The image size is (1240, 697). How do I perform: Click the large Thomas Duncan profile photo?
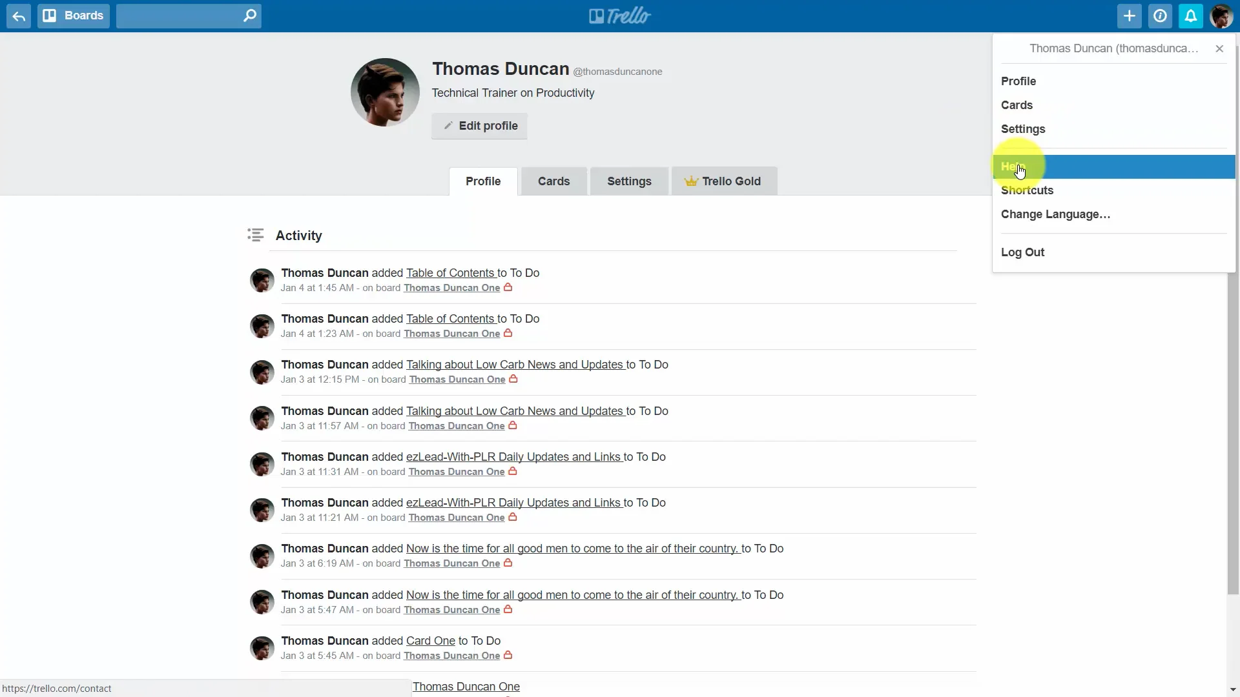[x=385, y=92]
